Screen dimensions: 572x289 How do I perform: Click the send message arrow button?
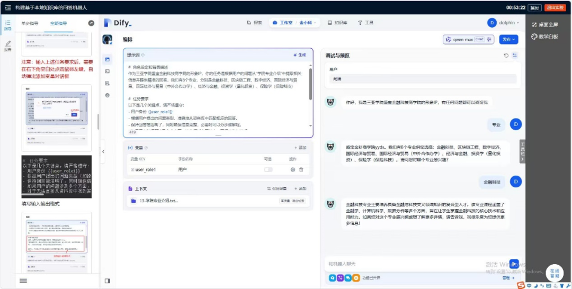(513, 264)
